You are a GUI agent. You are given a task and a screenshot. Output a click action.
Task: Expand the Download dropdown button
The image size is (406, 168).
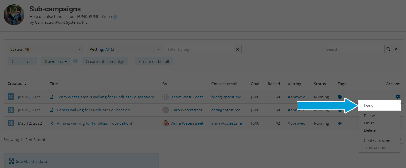pyautogui.click(x=56, y=62)
